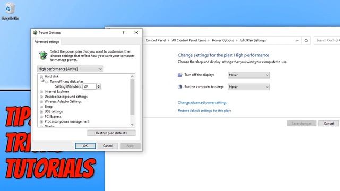Click the display monitor icon beside Turn off the display
340x191 pixels.
point(180,75)
